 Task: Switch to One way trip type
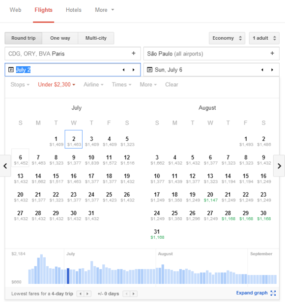(60, 38)
